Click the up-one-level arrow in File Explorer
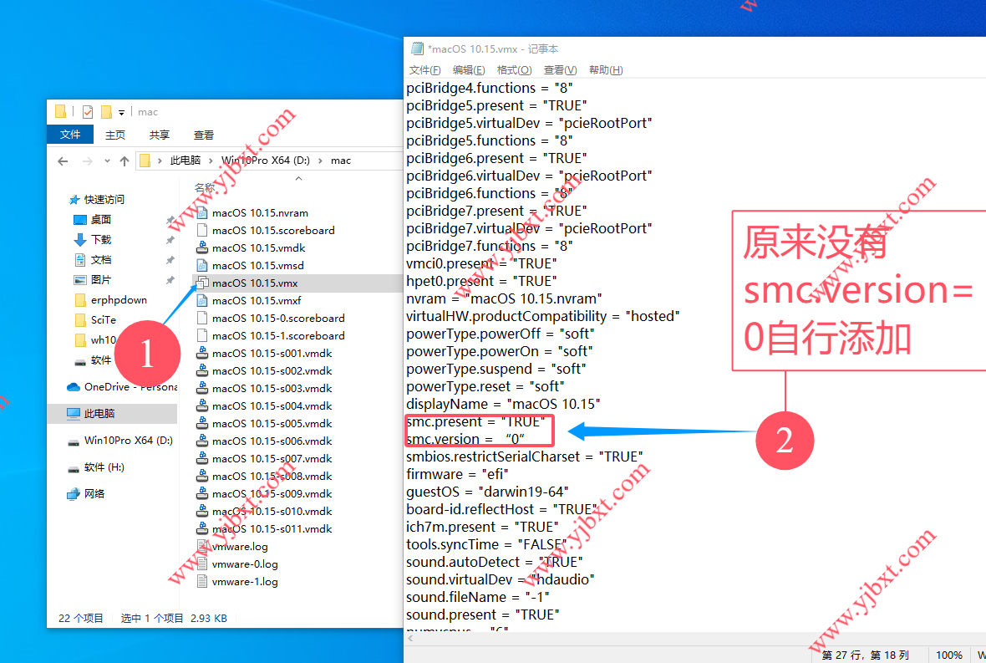986x663 pixels. (125, 161)
